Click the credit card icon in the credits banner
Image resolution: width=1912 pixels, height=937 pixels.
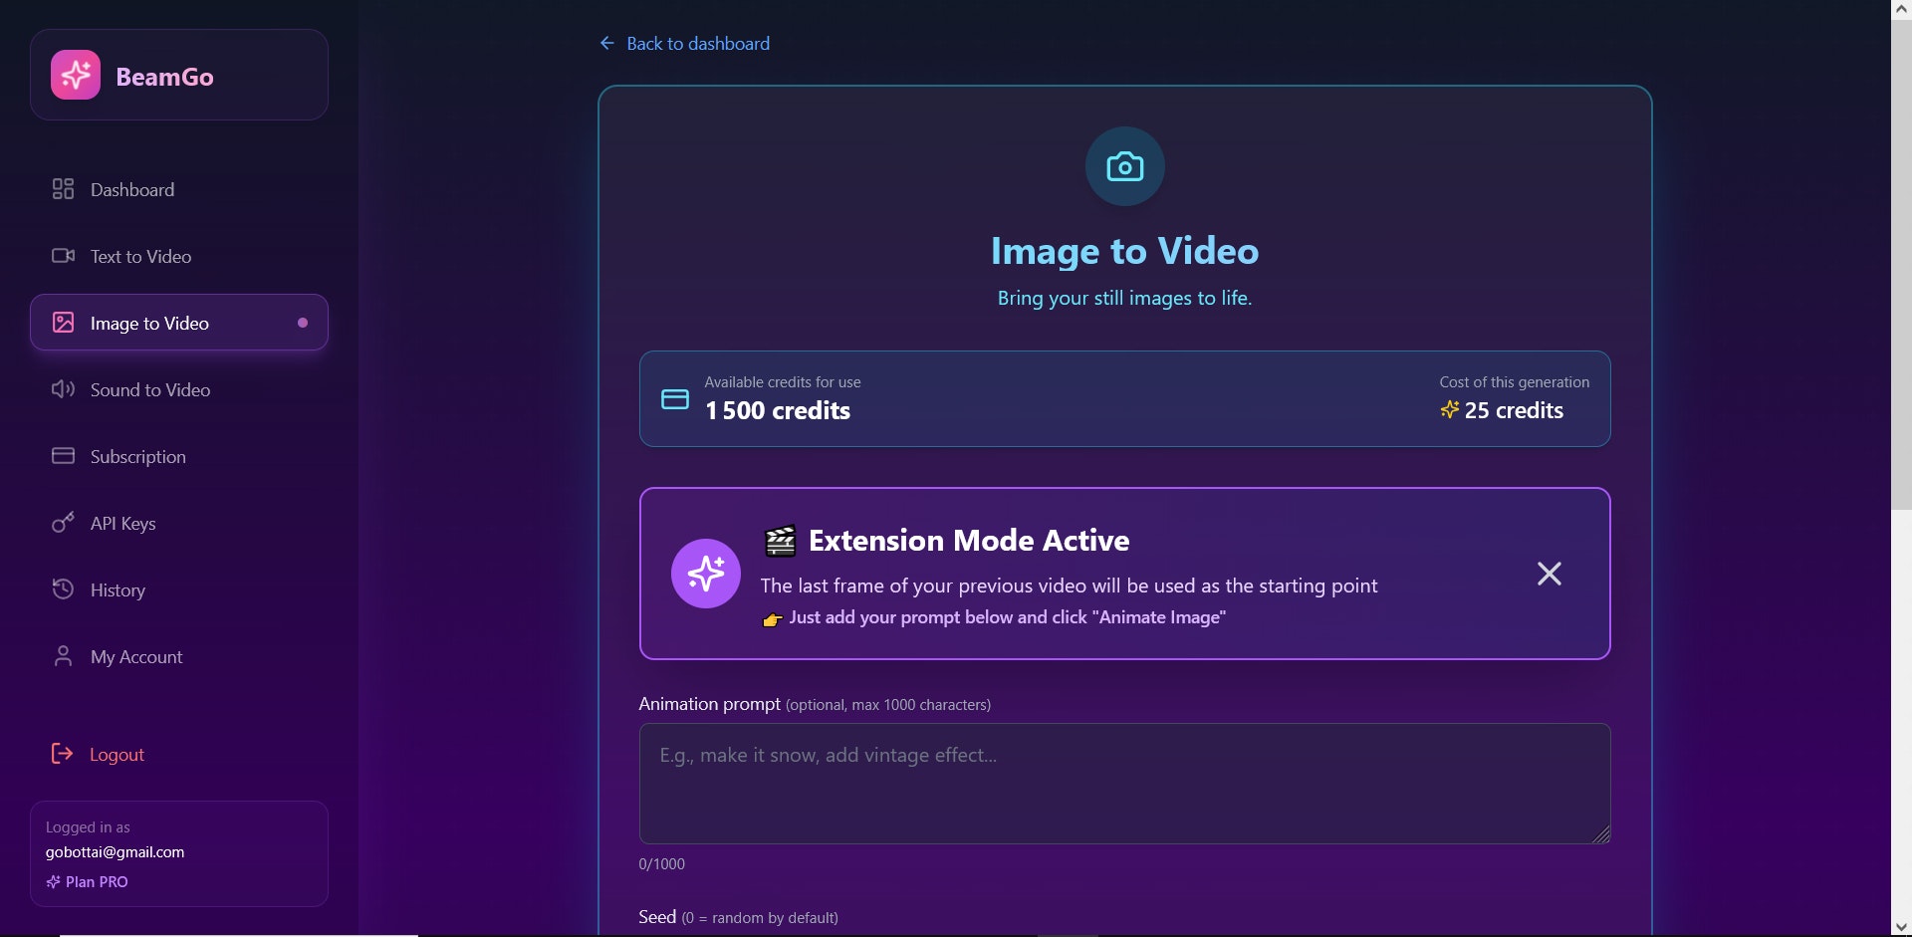tap(674, 398)
